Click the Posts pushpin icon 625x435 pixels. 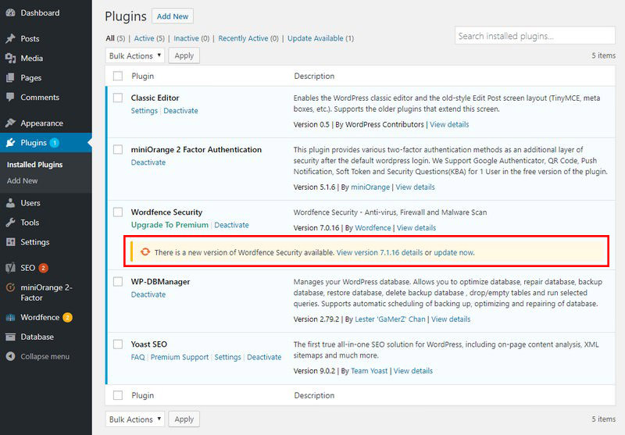point(10,38)
